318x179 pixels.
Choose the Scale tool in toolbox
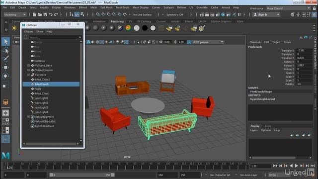tap(5, 85)
